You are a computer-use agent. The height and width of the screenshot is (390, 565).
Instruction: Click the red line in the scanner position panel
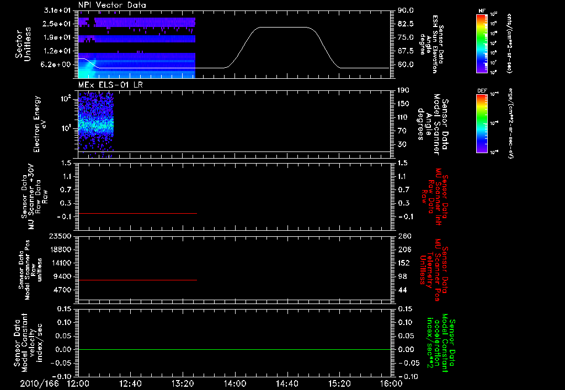[137, 280]
